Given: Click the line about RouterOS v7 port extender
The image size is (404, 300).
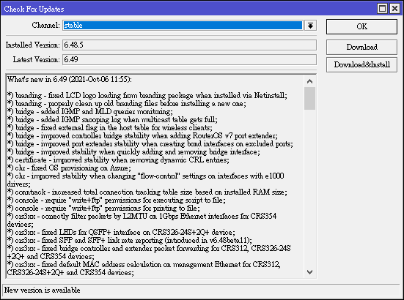Looking at the screenshot, I should pyautogui.click(x=142, y=136).
